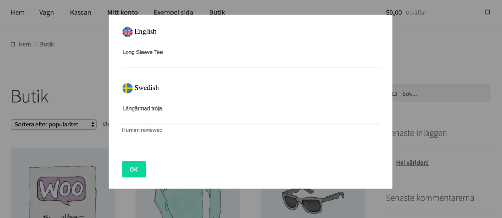The height and width of the screenshot is (218, 502).
Task: Click the home icon in the breadcrumb
Action: [x=13, y=45]
